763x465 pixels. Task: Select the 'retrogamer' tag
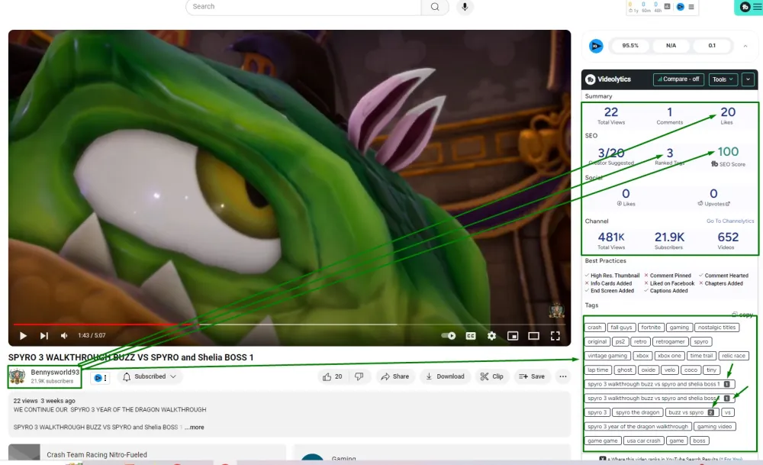(670, 341)
